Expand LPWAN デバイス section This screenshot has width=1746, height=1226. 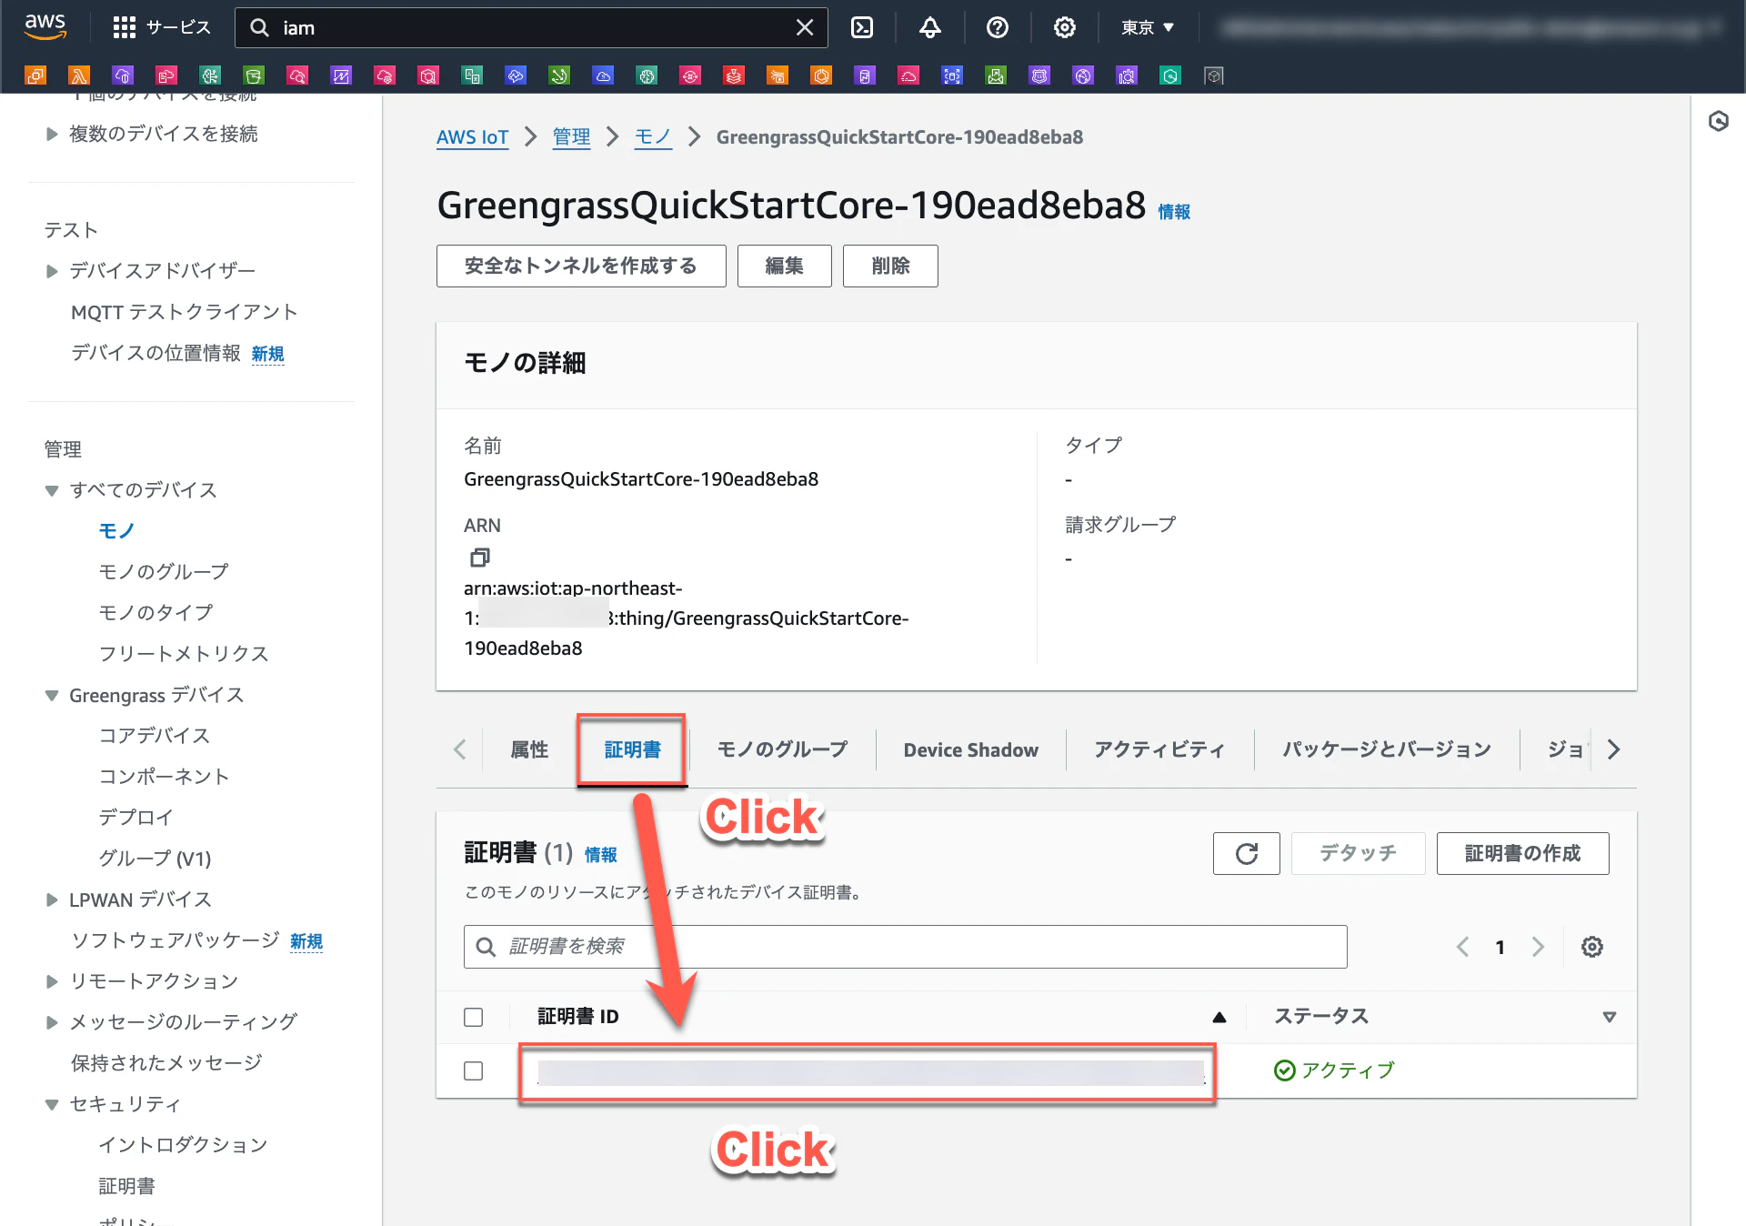[52, 900]
